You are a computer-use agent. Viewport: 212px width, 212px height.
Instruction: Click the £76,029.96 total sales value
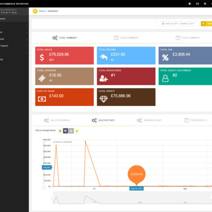[59, 54]
